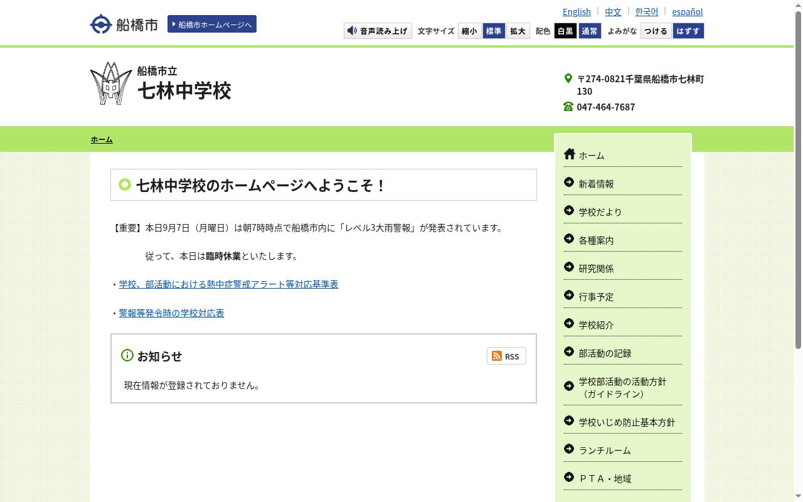Viewport: 803px width, 502px height.
Task: Click the arrow icon next to 学校いじめ防止基本方針
Action: 569,420
